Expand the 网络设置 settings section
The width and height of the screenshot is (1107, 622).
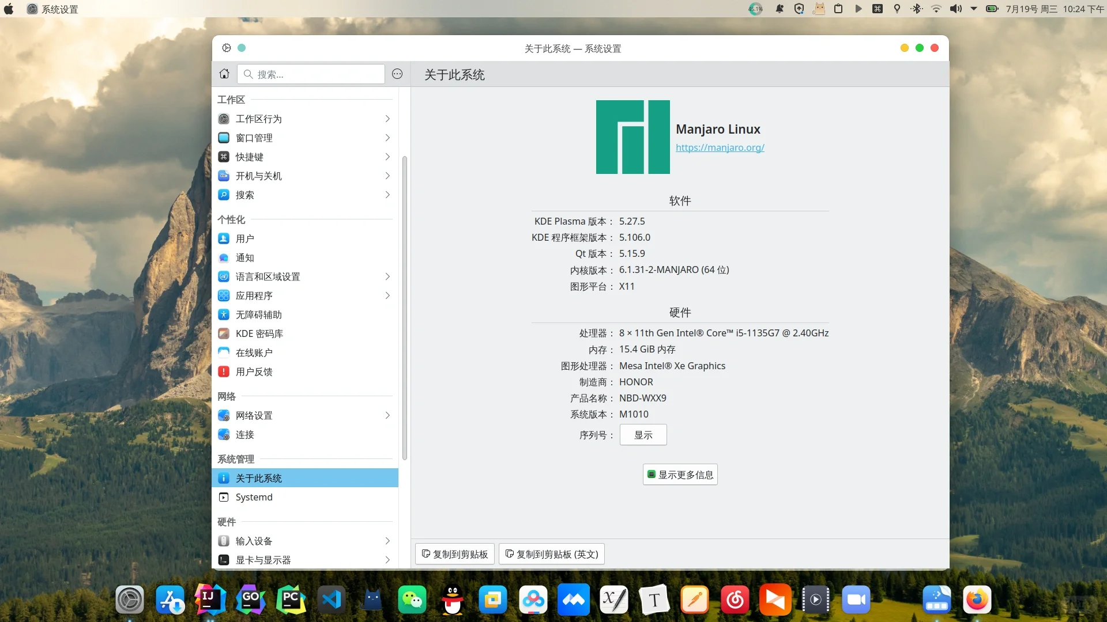[x=387, y=415]
